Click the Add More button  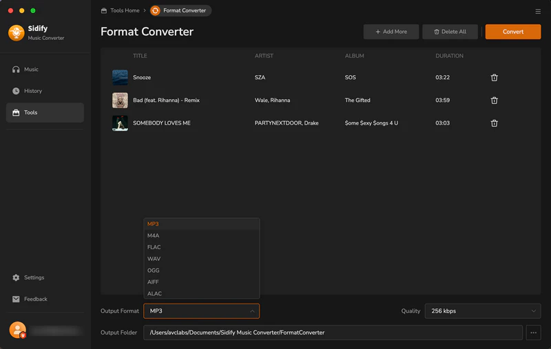pyautogui.click(x=391, y=32)
